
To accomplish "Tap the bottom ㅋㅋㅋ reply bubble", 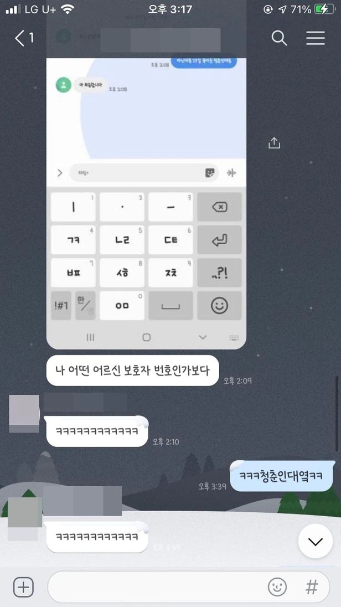I will coord(97,537).
